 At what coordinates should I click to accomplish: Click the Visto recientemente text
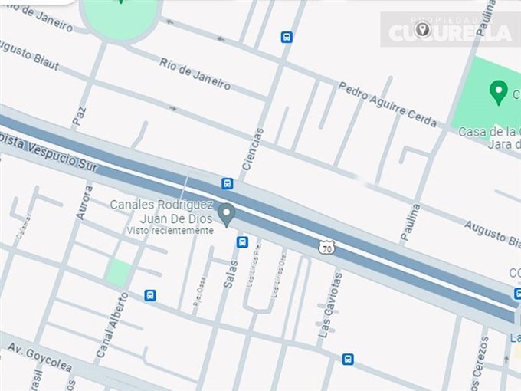(x=170, y=231)
